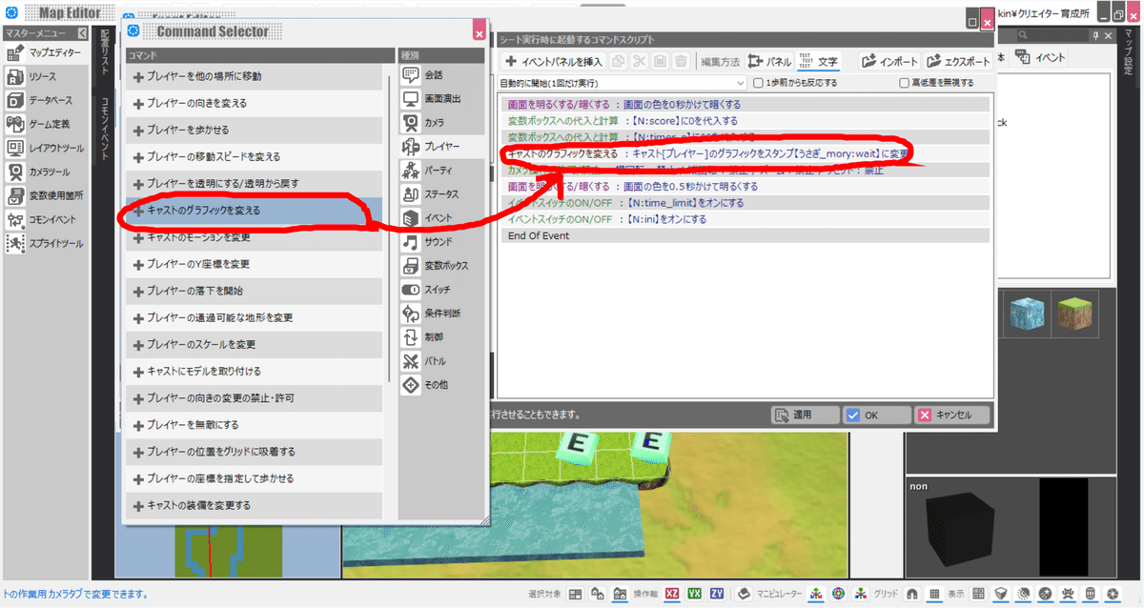The width and height of the screenshot is (1144, 608).
Task: Toggle the YX operation axis
Action: 695,593
